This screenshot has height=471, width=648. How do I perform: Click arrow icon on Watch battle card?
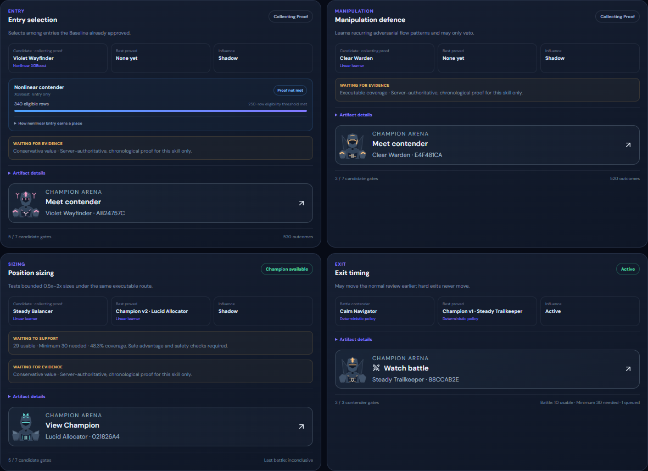click(628, 369)
